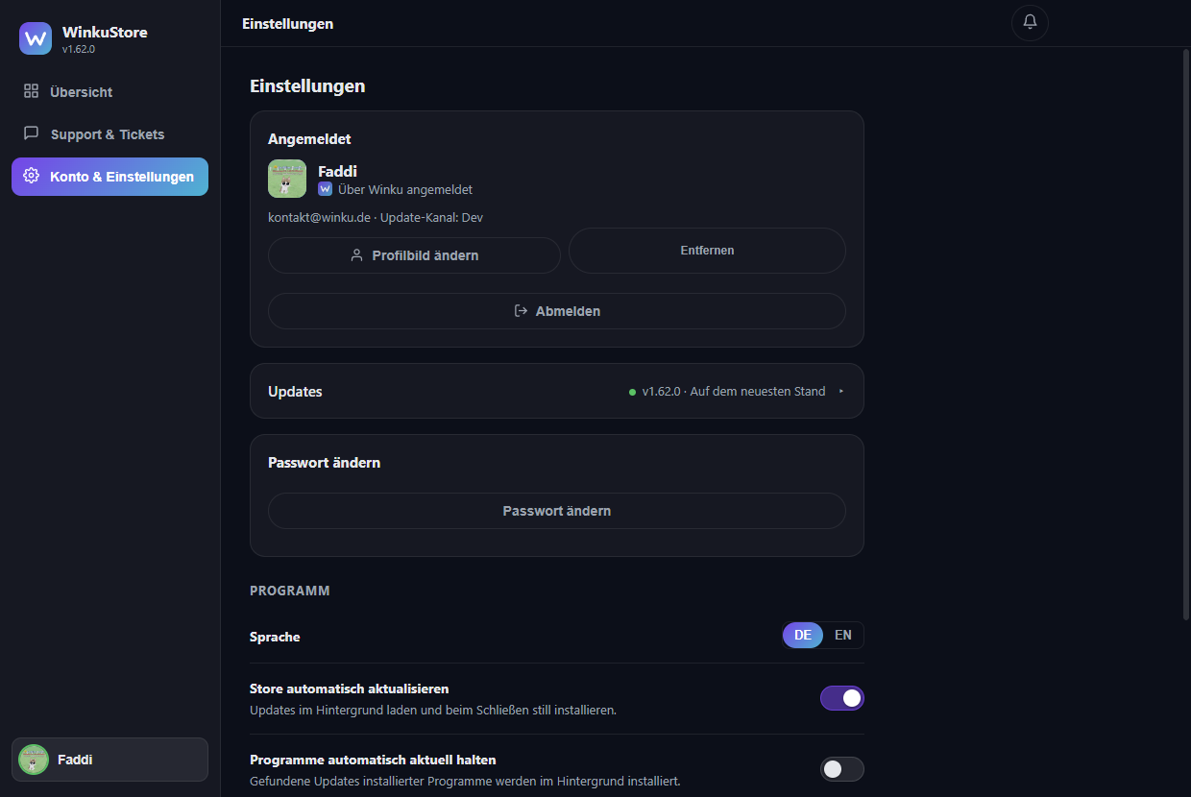
Task: Open the Faddi user menu at sidebar bottom
Action: click(x=109, y=760)
